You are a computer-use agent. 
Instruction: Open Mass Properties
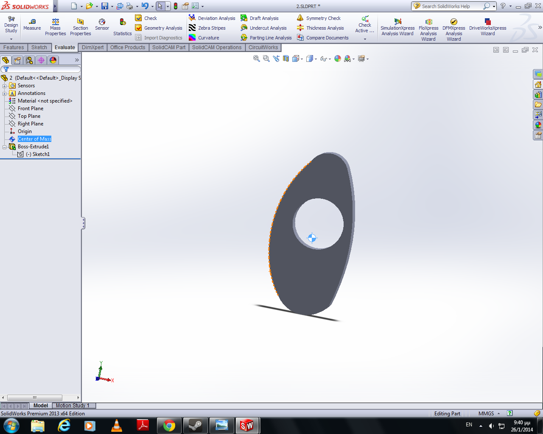pyautogui.click(x=56, y=27)
